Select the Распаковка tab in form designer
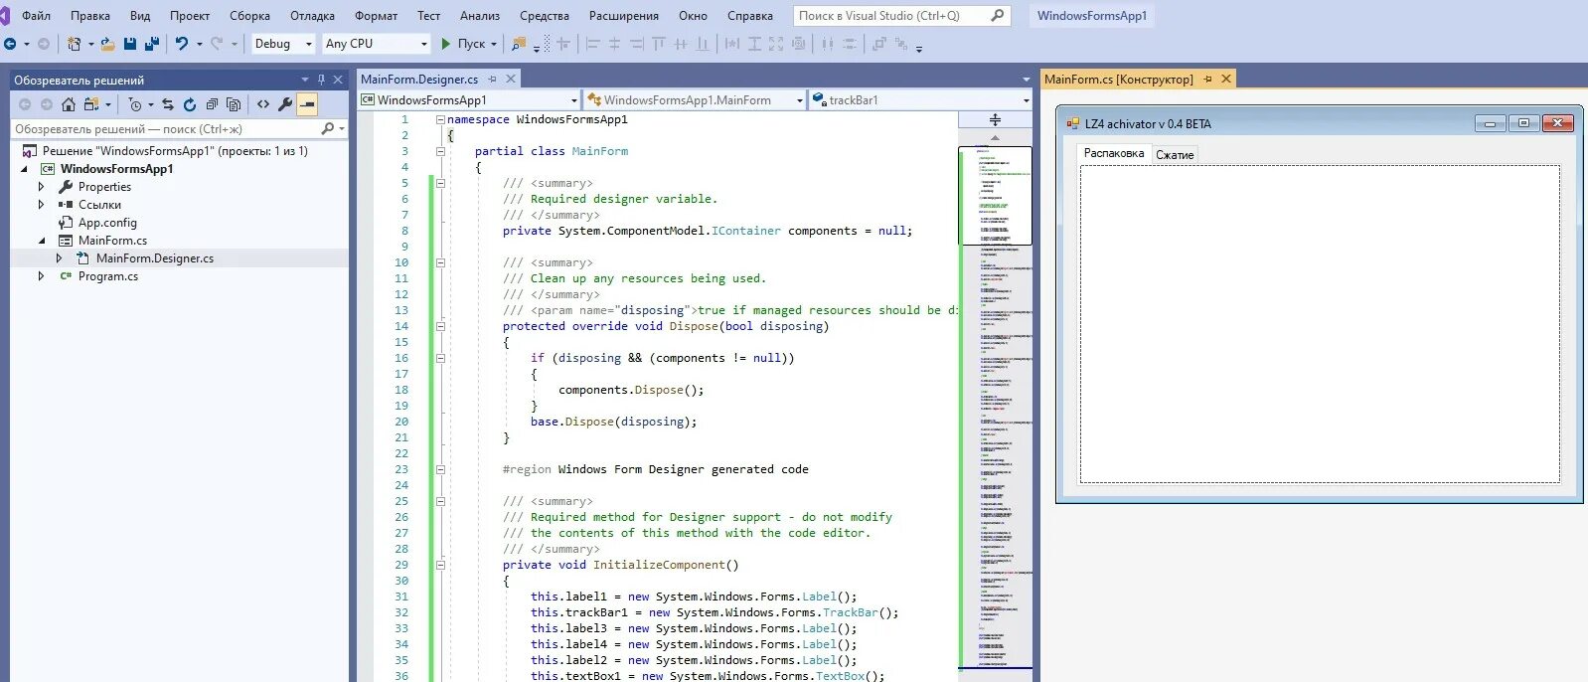 pyautogui.click(x=1114, y=153)
